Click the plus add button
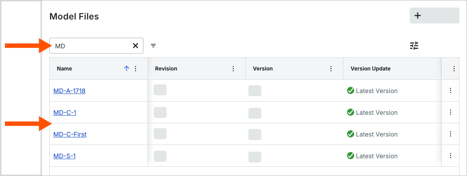The width and height of the screenshot is (467, 176). point(434,16)
